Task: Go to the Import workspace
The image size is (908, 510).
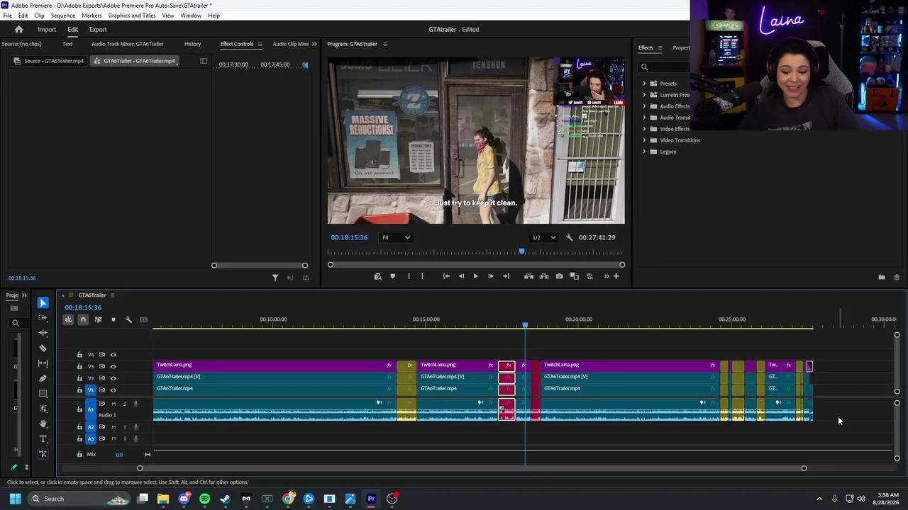Action: coord(47,30)
